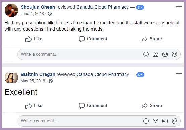Open the options menu on Shoujun Cheah's review
The height and width of the screenshot is (130, 186).
click(x=179, y=6)
